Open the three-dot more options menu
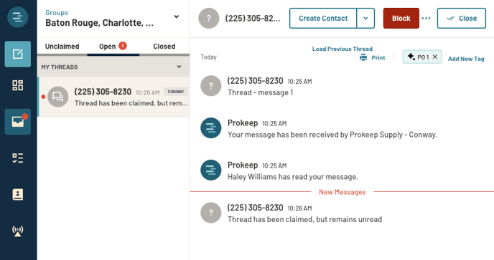Viewport: 494px width, 260px height. (x=426, y=18)
